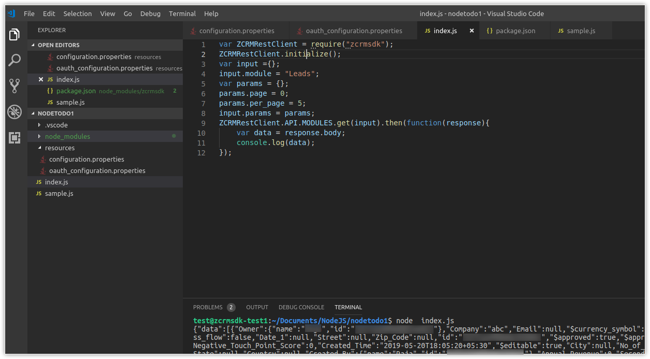Screen dimensions: 650x359
Task: Open the Source Control icon
Action: click(x=15, y=86)
